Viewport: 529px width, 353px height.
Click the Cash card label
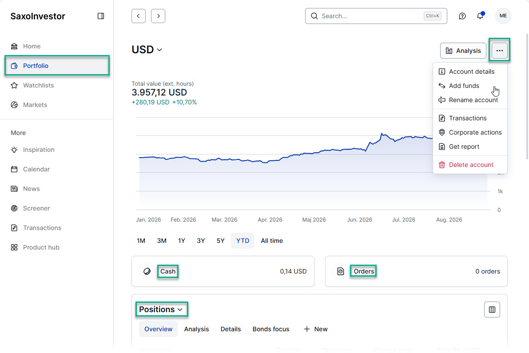tap(168, 271)
